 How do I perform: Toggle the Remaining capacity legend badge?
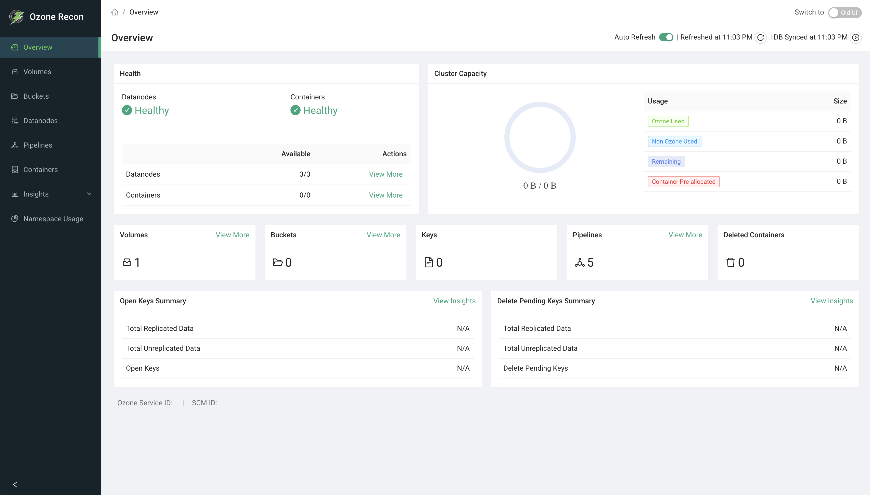pyautogui.click(x=666, y=162)
